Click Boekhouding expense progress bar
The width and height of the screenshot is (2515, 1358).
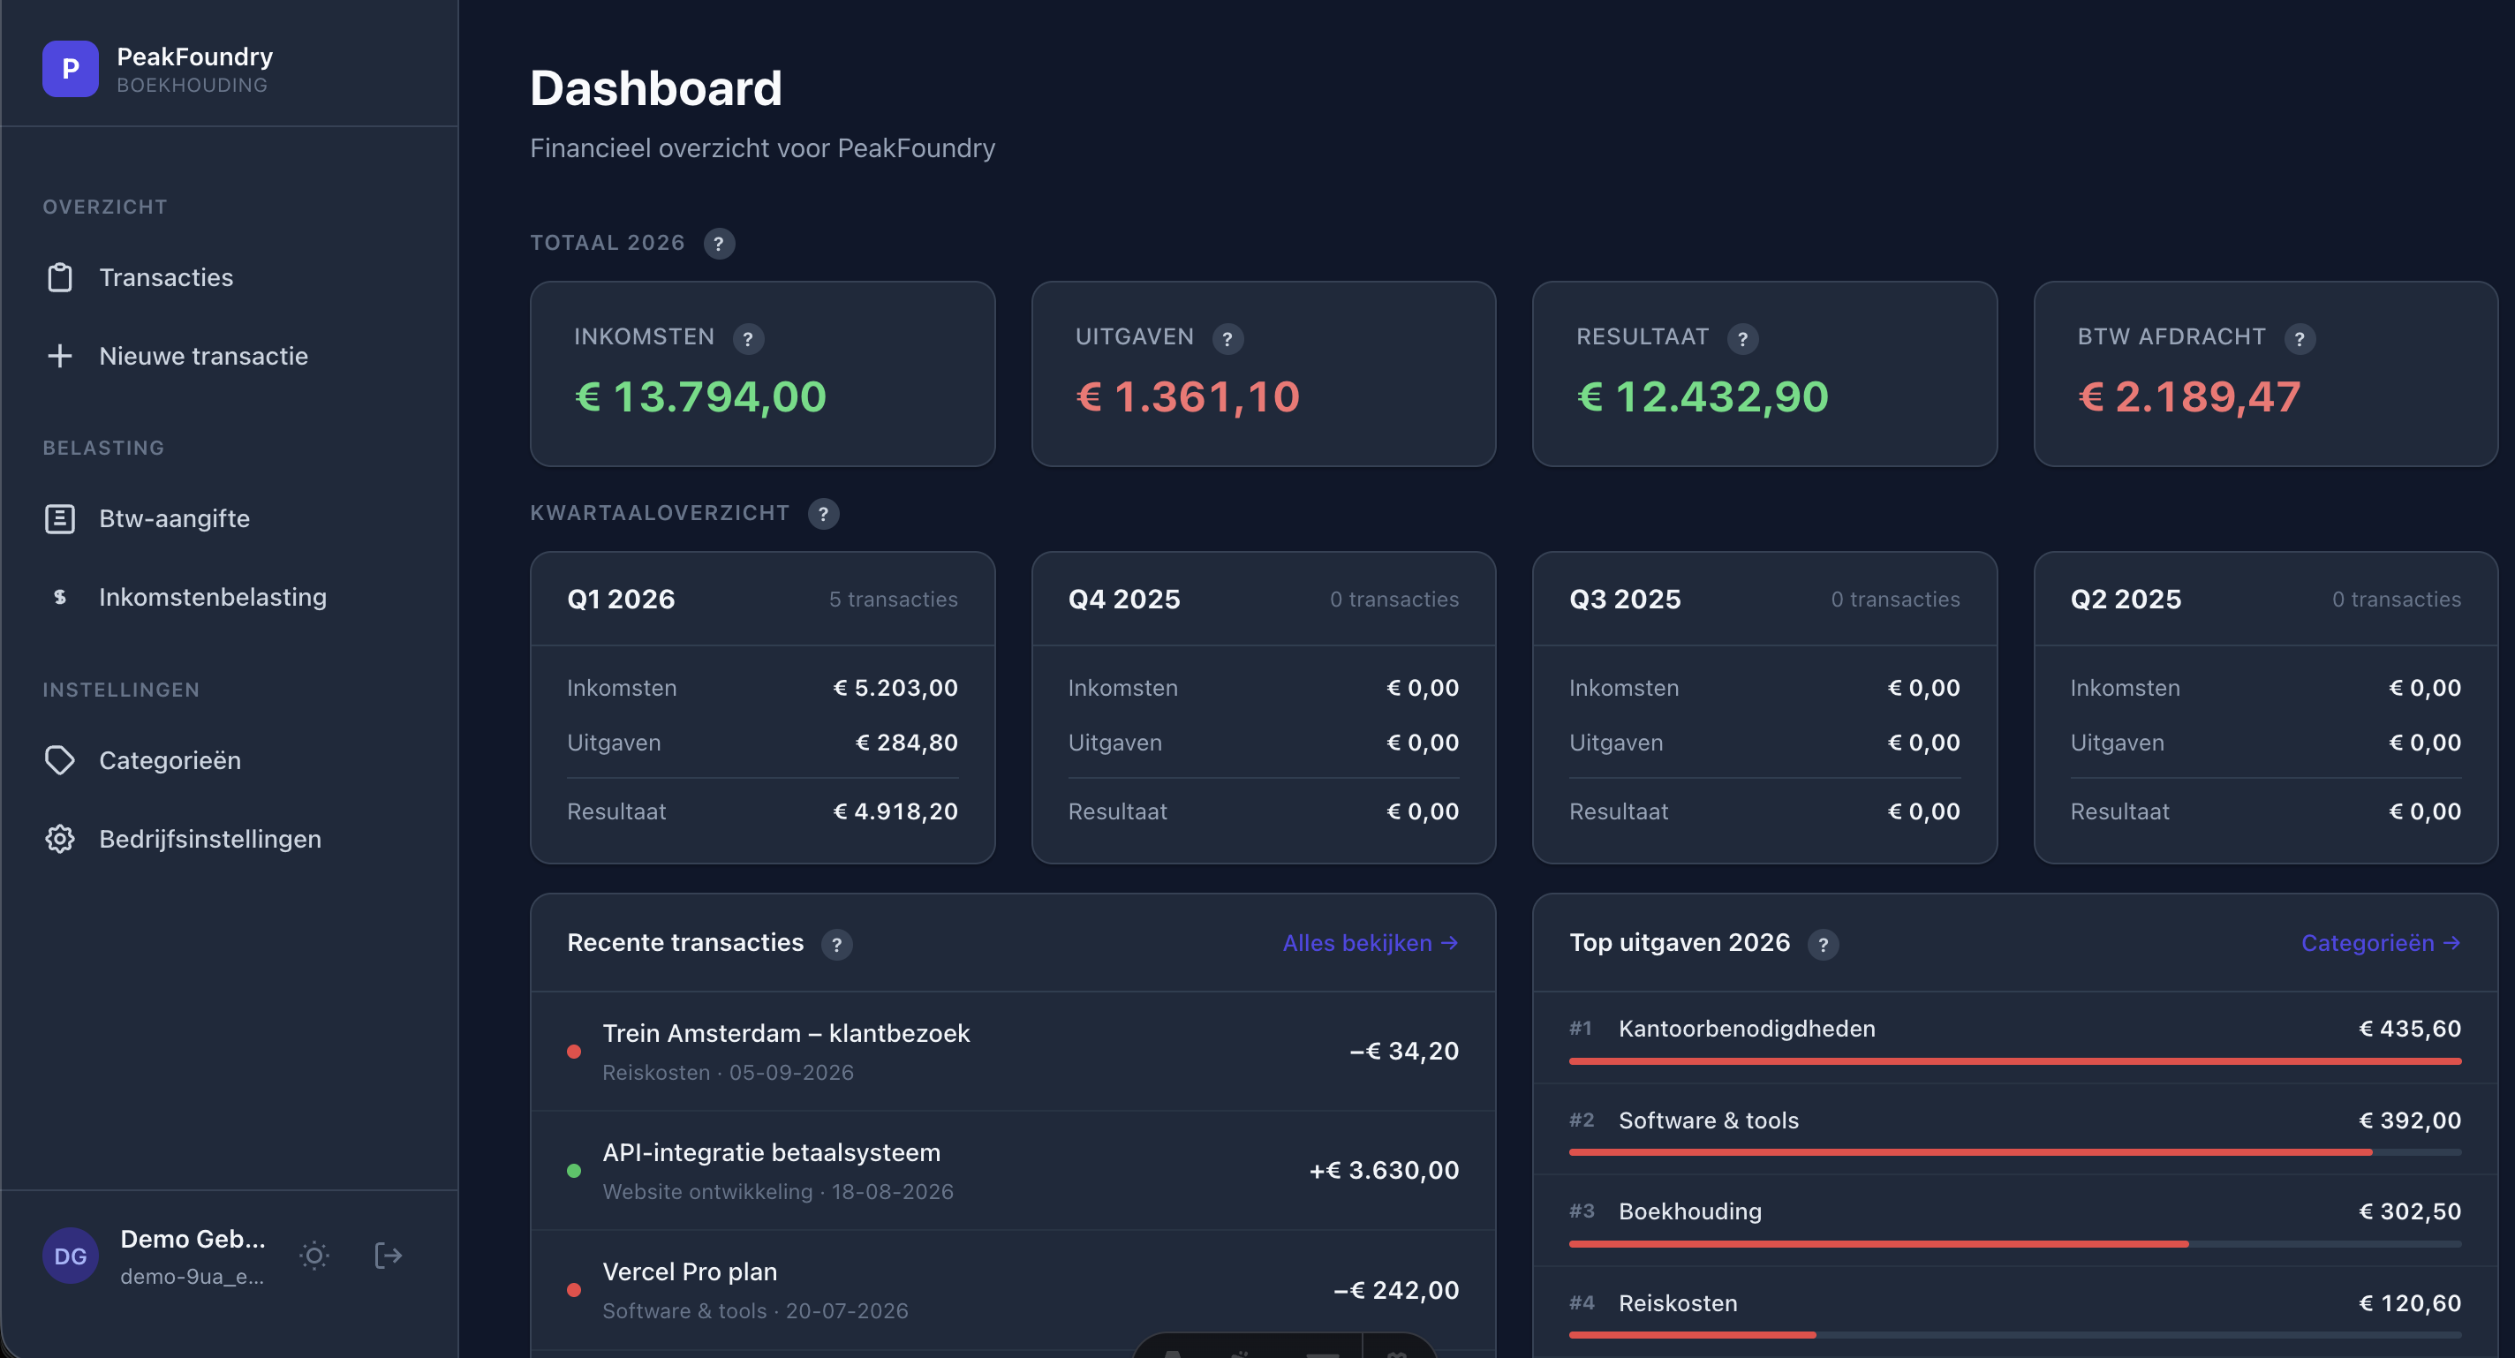click(2014, 1244)
